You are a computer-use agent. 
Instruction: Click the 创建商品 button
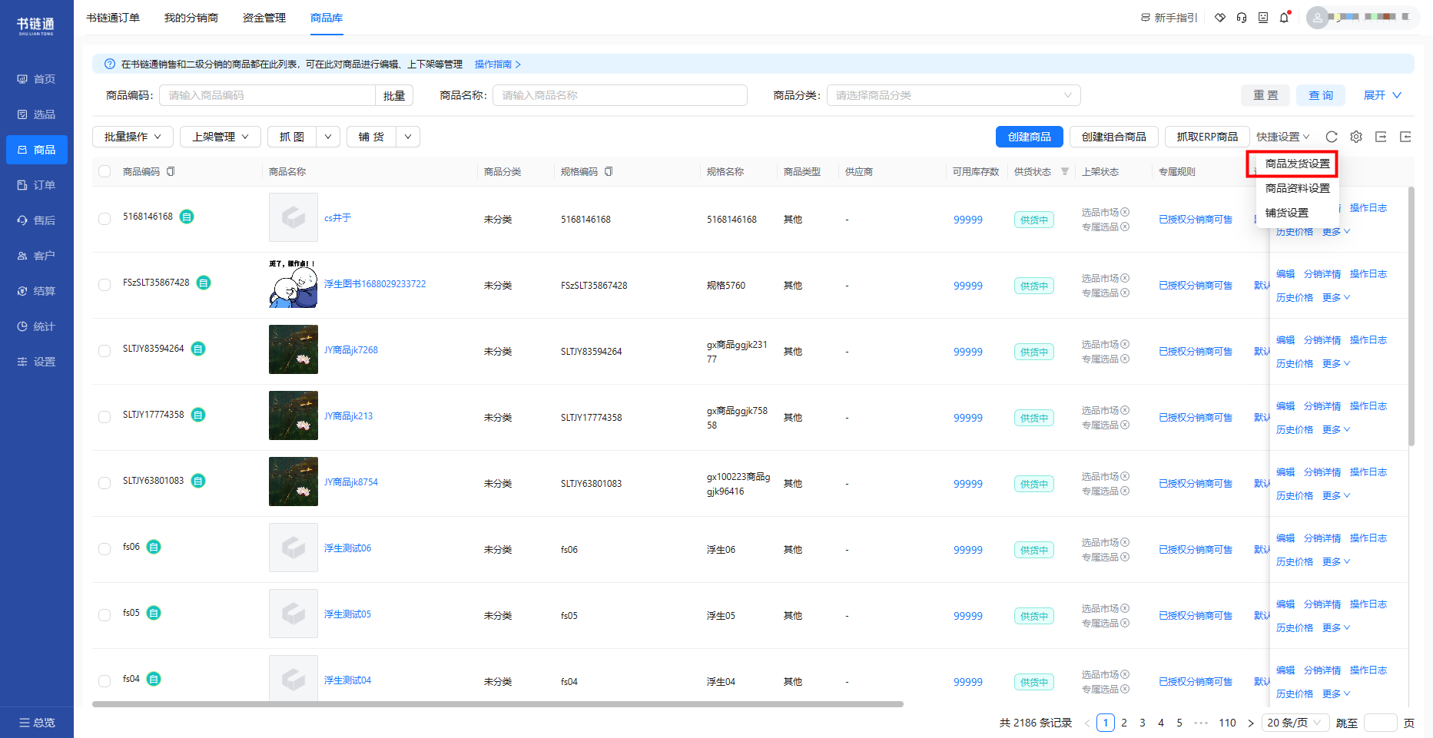[x=1030, y=137]
